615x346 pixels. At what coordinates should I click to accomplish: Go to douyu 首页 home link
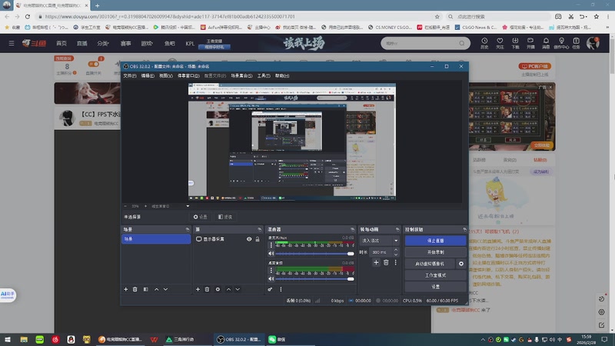(61, 43)
